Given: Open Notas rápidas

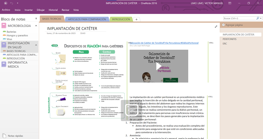Looking at the screenshot, I should coord(15,136).
